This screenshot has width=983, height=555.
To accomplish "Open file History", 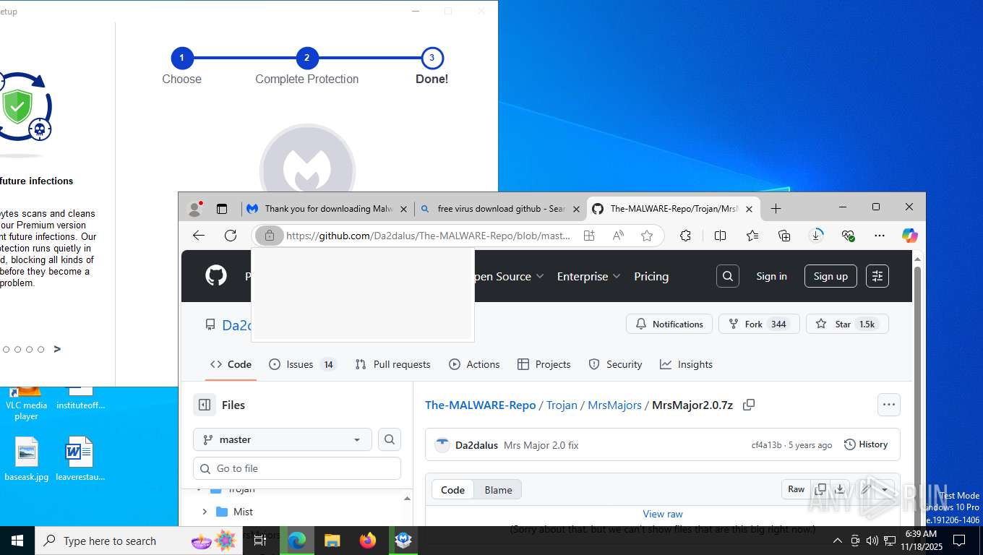I will click(865, 444).
